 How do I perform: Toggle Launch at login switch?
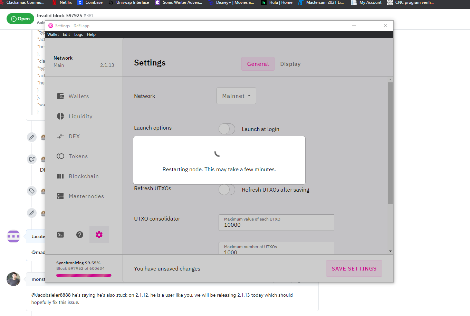pyautogui.click(x=227, y=129)
